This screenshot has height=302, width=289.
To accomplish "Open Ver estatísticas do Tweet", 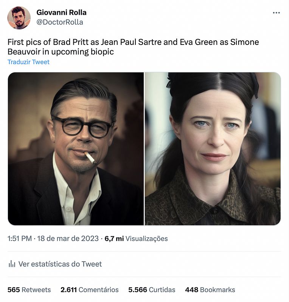I will 60,264.
